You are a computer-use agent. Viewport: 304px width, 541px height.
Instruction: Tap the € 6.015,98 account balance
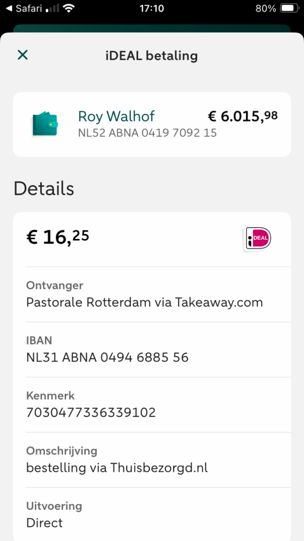click(x=243, y=116)
